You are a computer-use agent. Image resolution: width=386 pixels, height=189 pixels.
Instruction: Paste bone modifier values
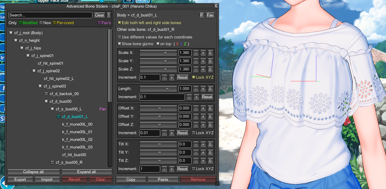pyautogui.click(x=163, y=179)
